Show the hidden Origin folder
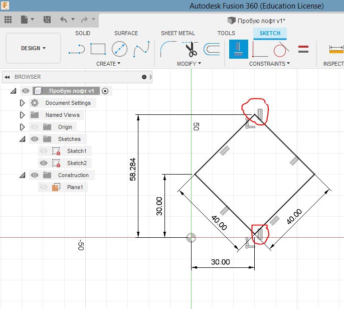 coord(35,127)
